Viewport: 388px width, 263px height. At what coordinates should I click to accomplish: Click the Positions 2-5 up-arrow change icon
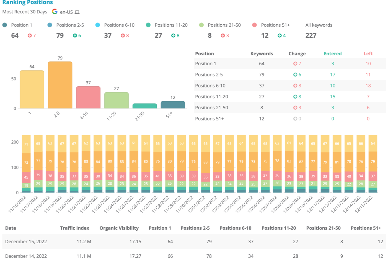pyautogui.click(x=75, y=35)
